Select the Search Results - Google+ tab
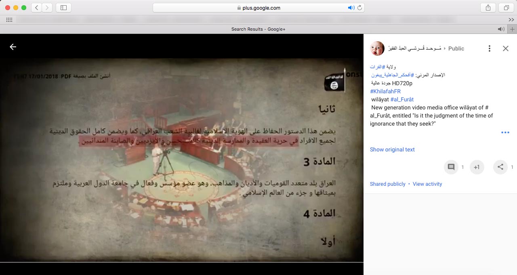 point(258,29)
